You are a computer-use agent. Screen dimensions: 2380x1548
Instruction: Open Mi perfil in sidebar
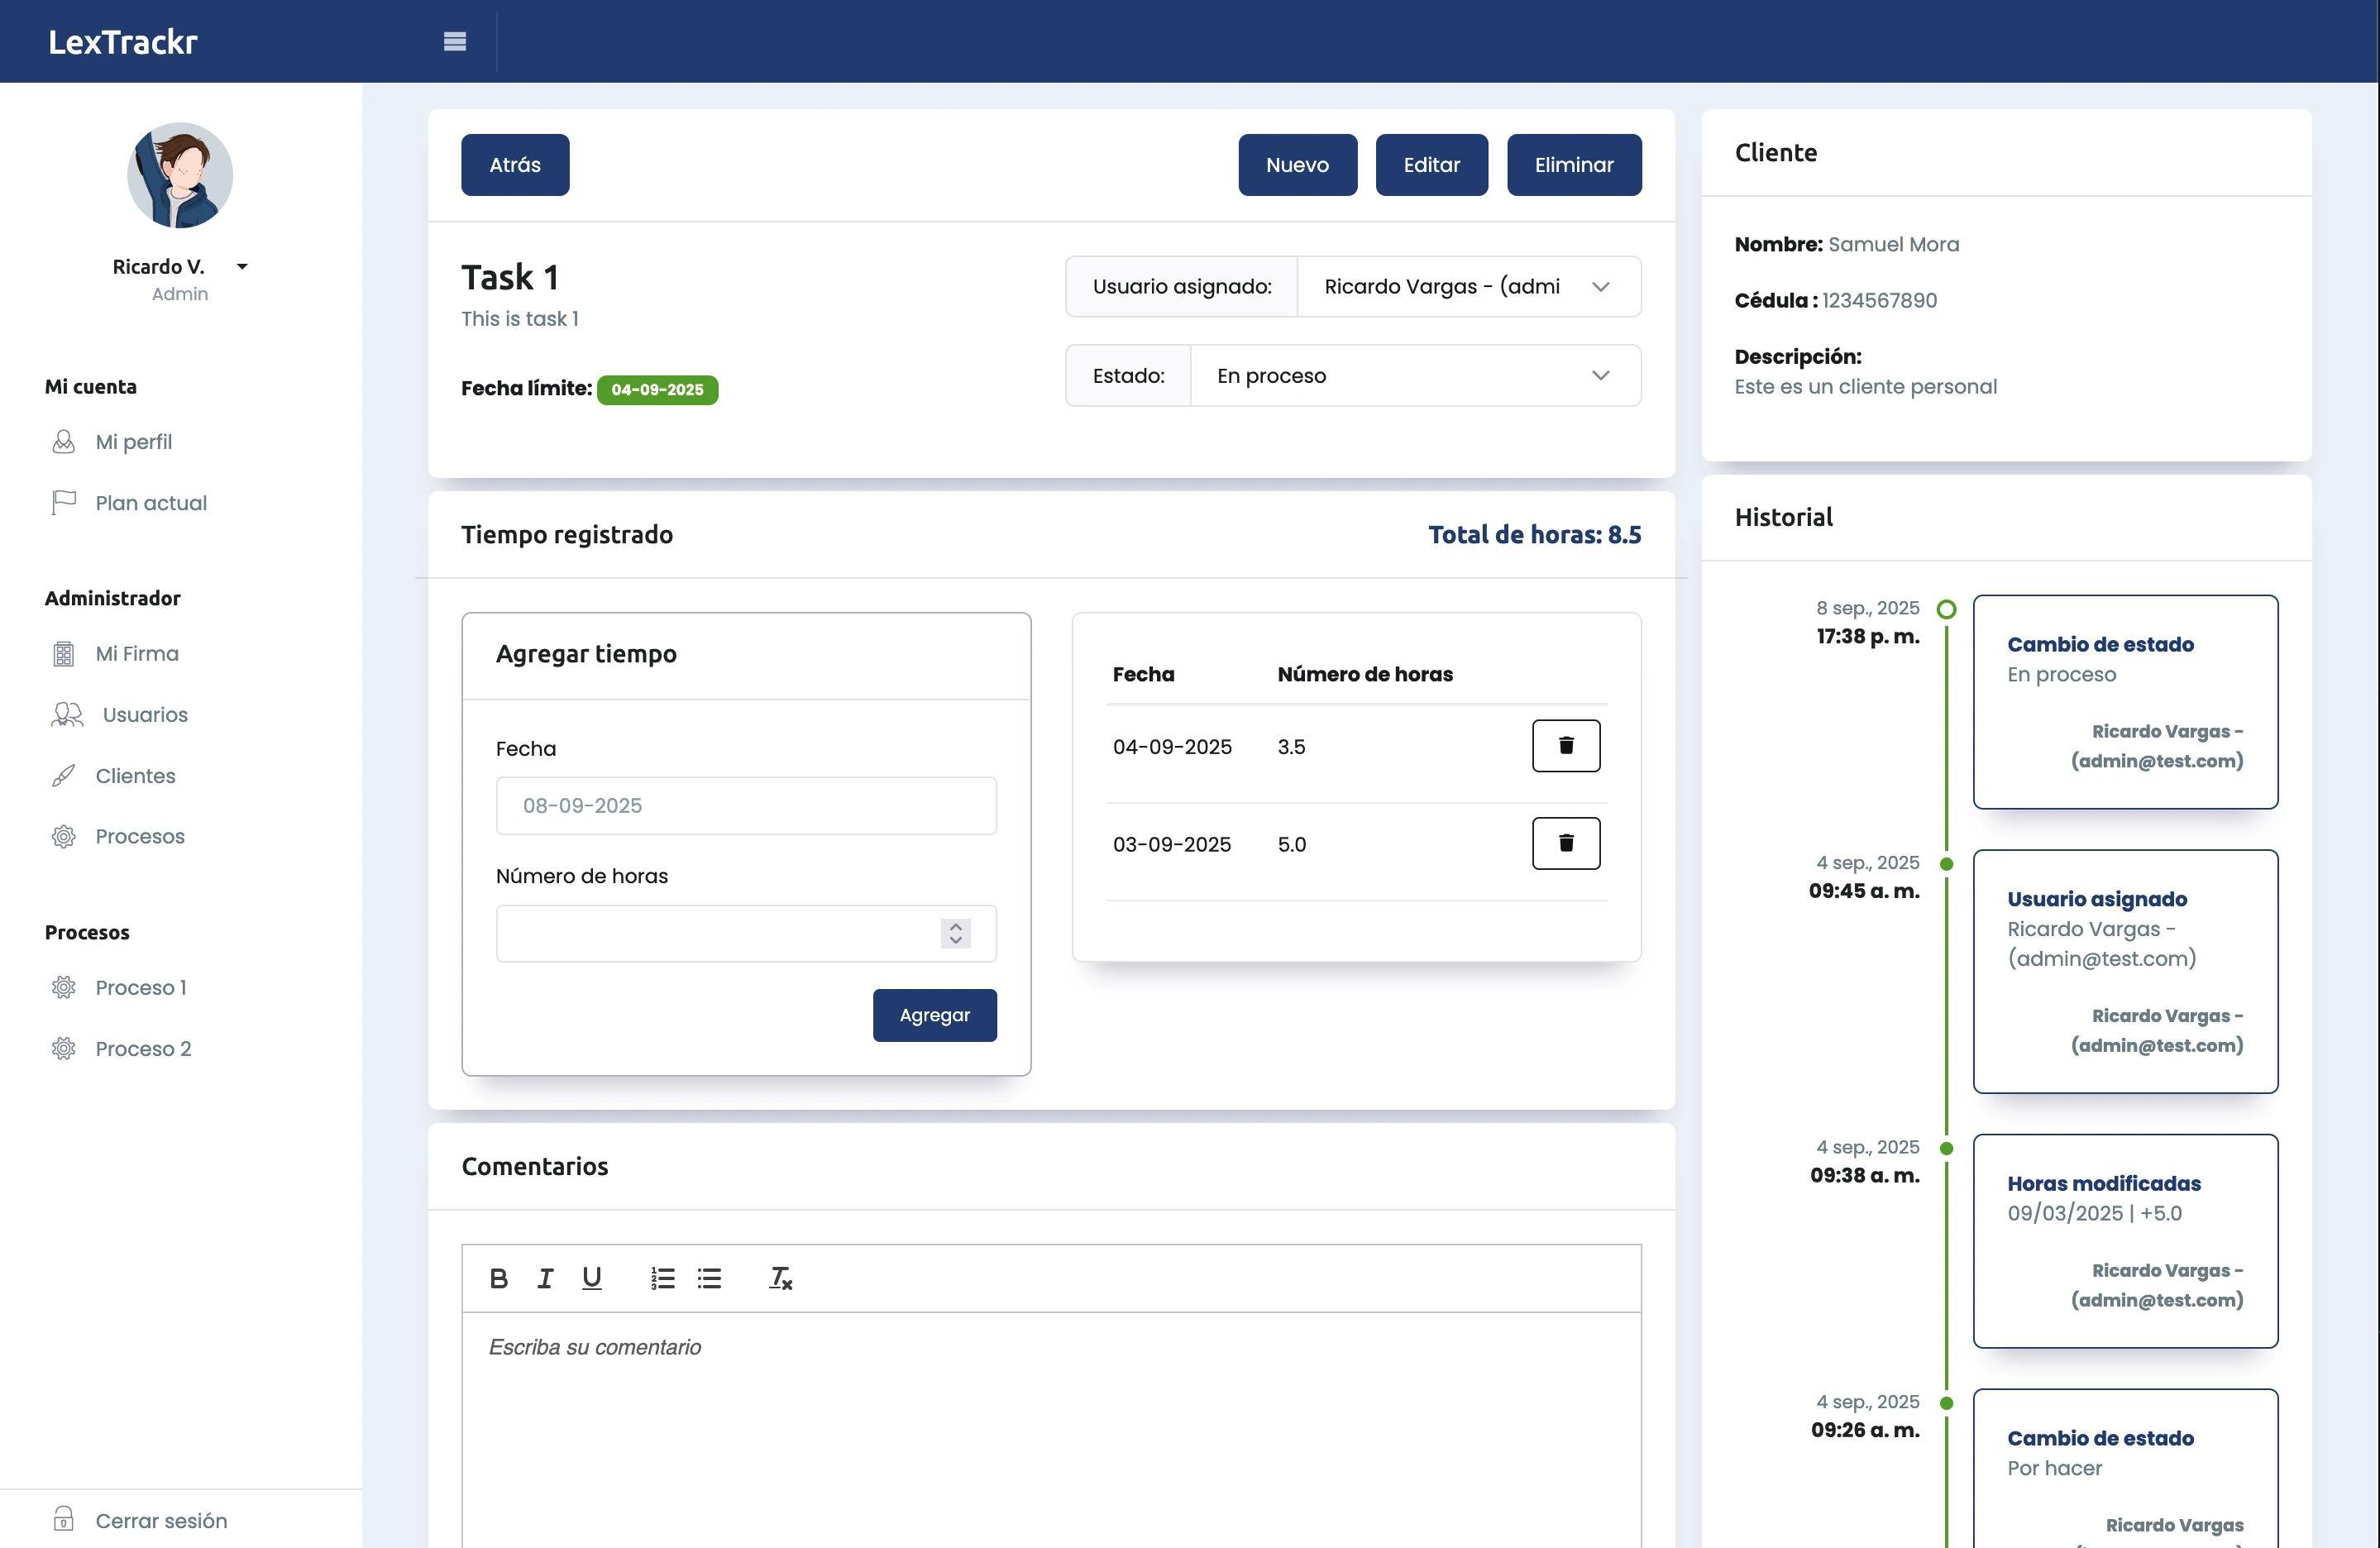click(134, 442)
